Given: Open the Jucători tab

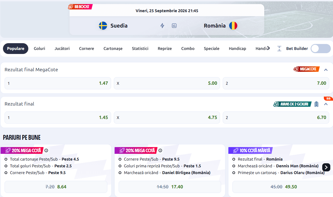Looking at the screenshot, I should point(62,49).
